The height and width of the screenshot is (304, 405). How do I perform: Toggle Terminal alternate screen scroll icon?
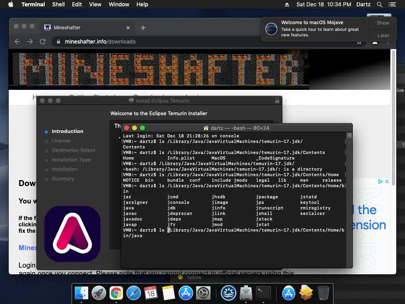[x=350, y=135]
